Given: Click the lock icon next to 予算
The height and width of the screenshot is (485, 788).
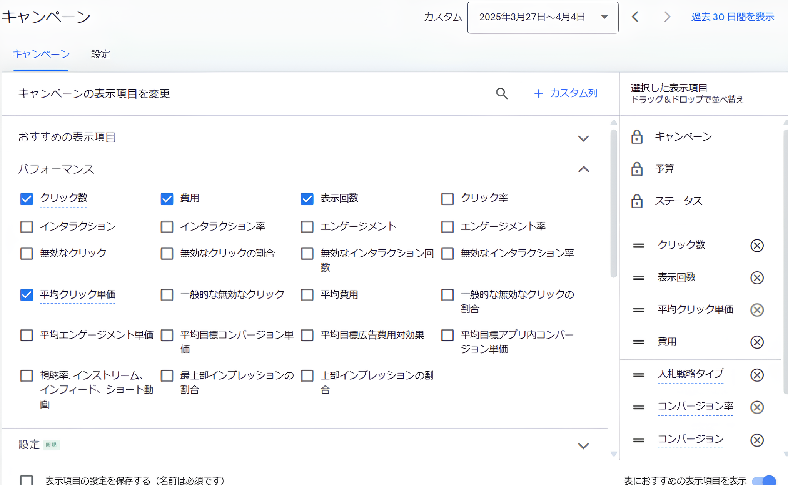Looking at the screenshot, I should pyautogui.click(x=637, y=169).
